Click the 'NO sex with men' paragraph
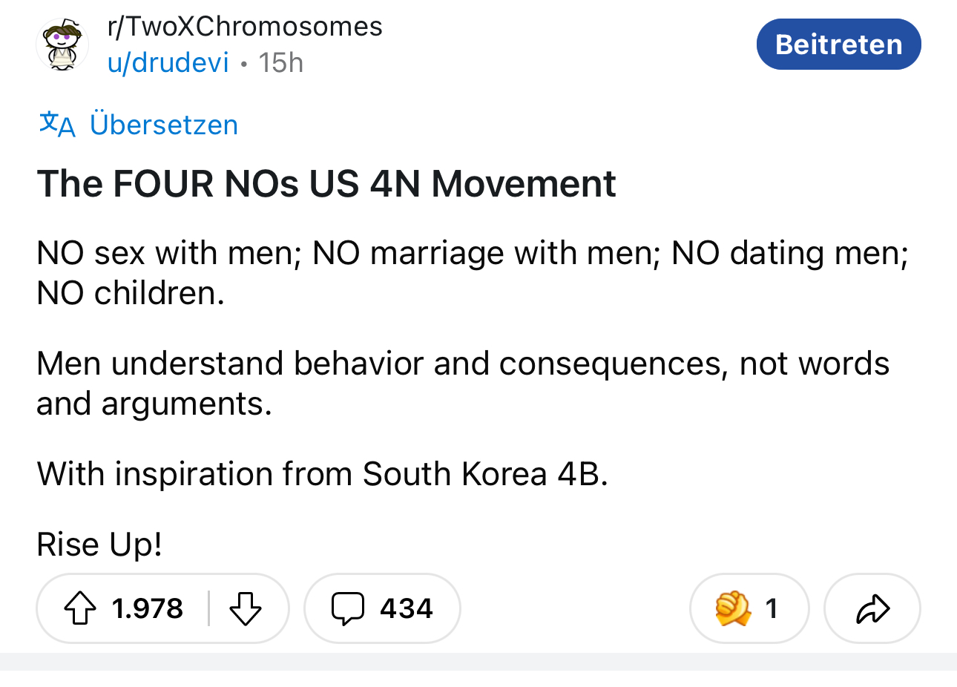Image resolution: width=957 pixels, height=687 pixels. pos(472,273)
